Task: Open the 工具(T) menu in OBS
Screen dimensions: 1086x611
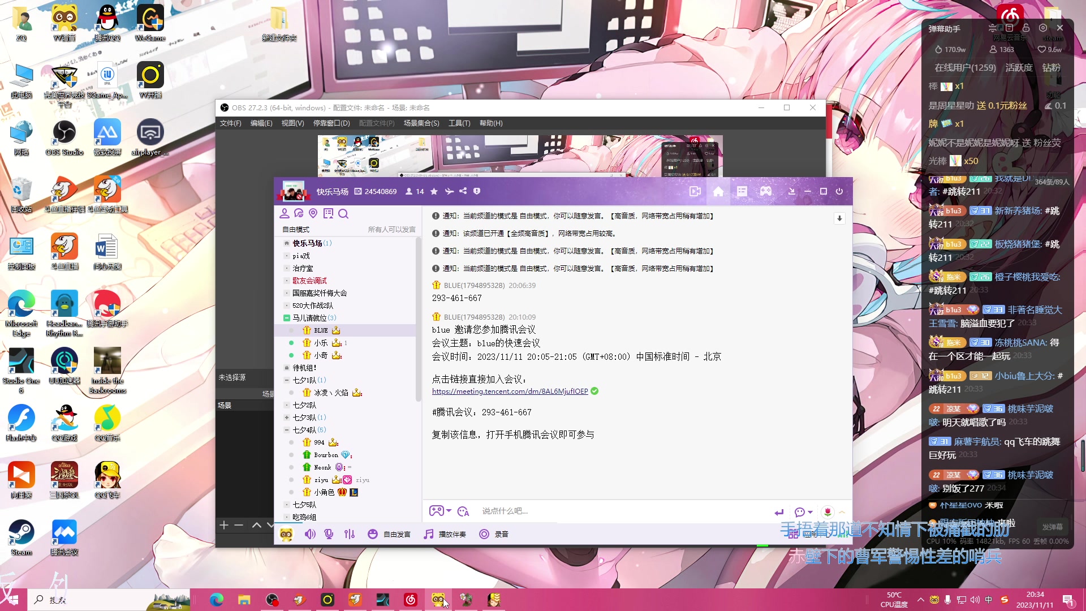Action: [x=459, y=123]
